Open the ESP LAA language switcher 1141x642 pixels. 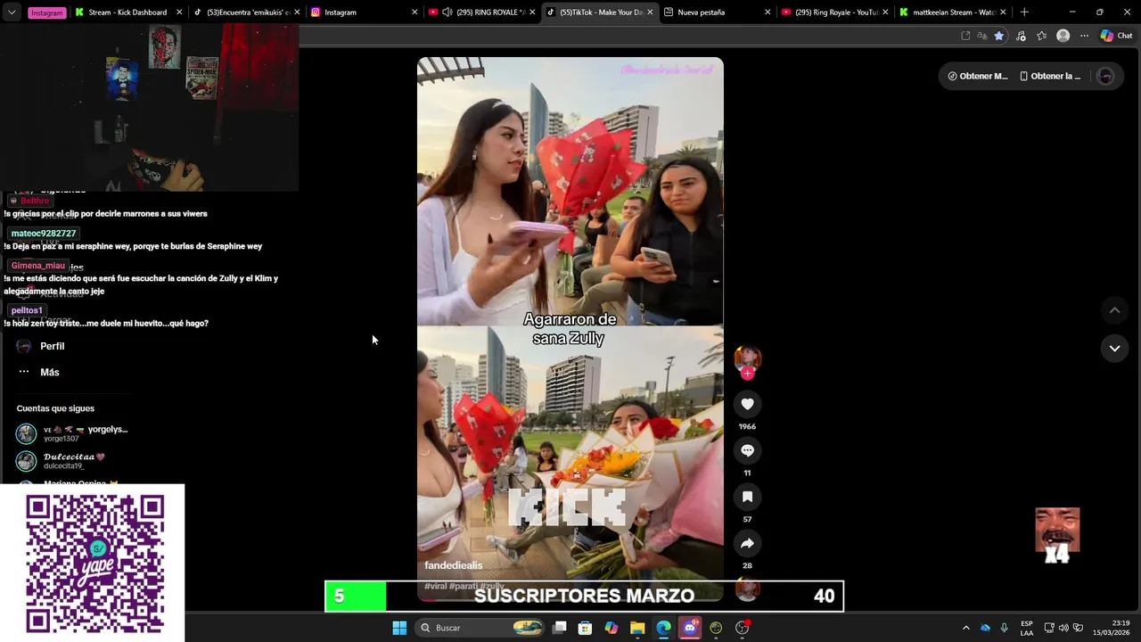pos(1027,628)
